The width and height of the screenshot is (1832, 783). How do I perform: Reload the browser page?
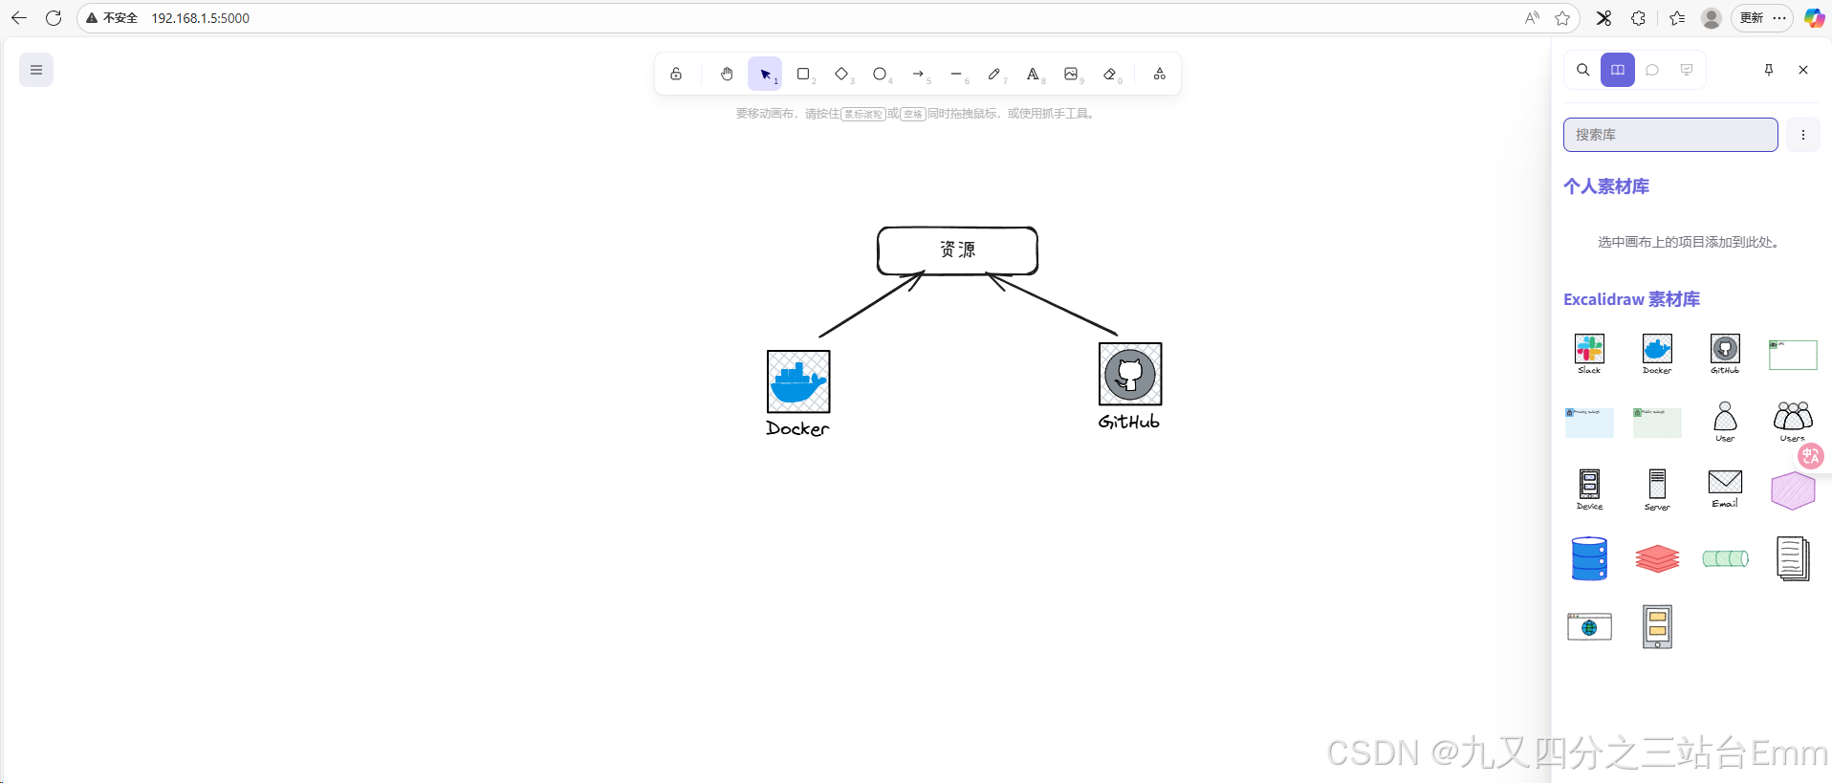(x=54, y=18)
